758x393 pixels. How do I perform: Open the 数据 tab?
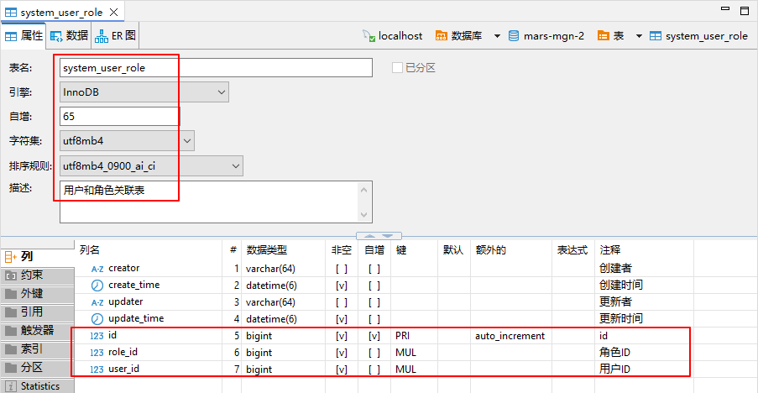(69, 36)
